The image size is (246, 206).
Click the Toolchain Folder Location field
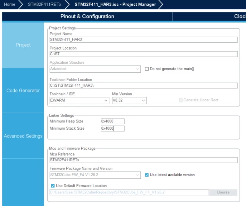[x=144, y=86]
